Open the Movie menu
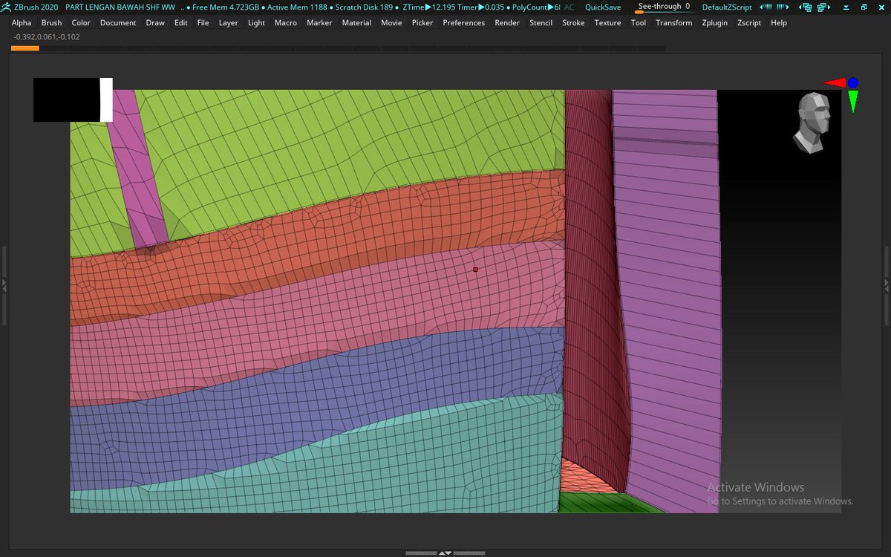The width and height of the screenshot is (891, 557). click(x=391, y=23)
